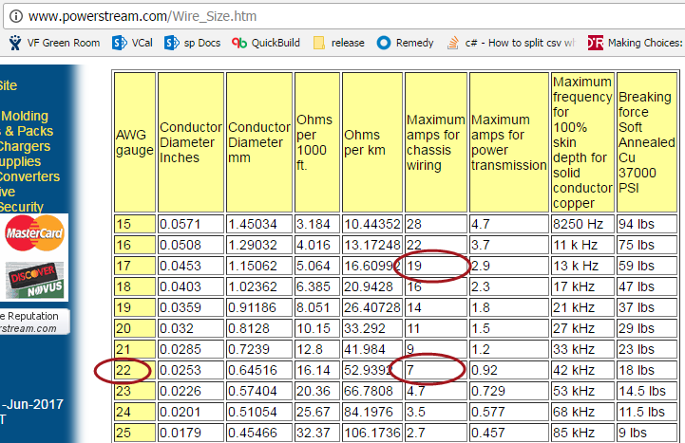Open the QuickBuild bookmark icon
The height and width of the screenshot is (443, 685).
[239, 43]
